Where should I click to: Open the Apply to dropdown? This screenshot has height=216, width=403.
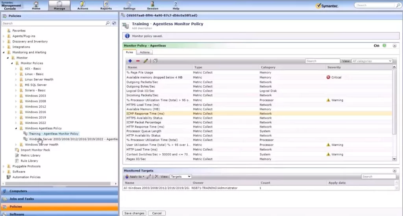pos(135,176)
